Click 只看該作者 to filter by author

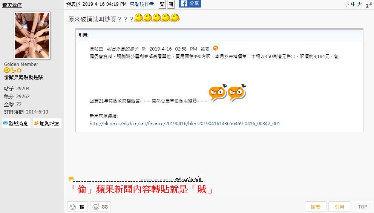[142, 4]
